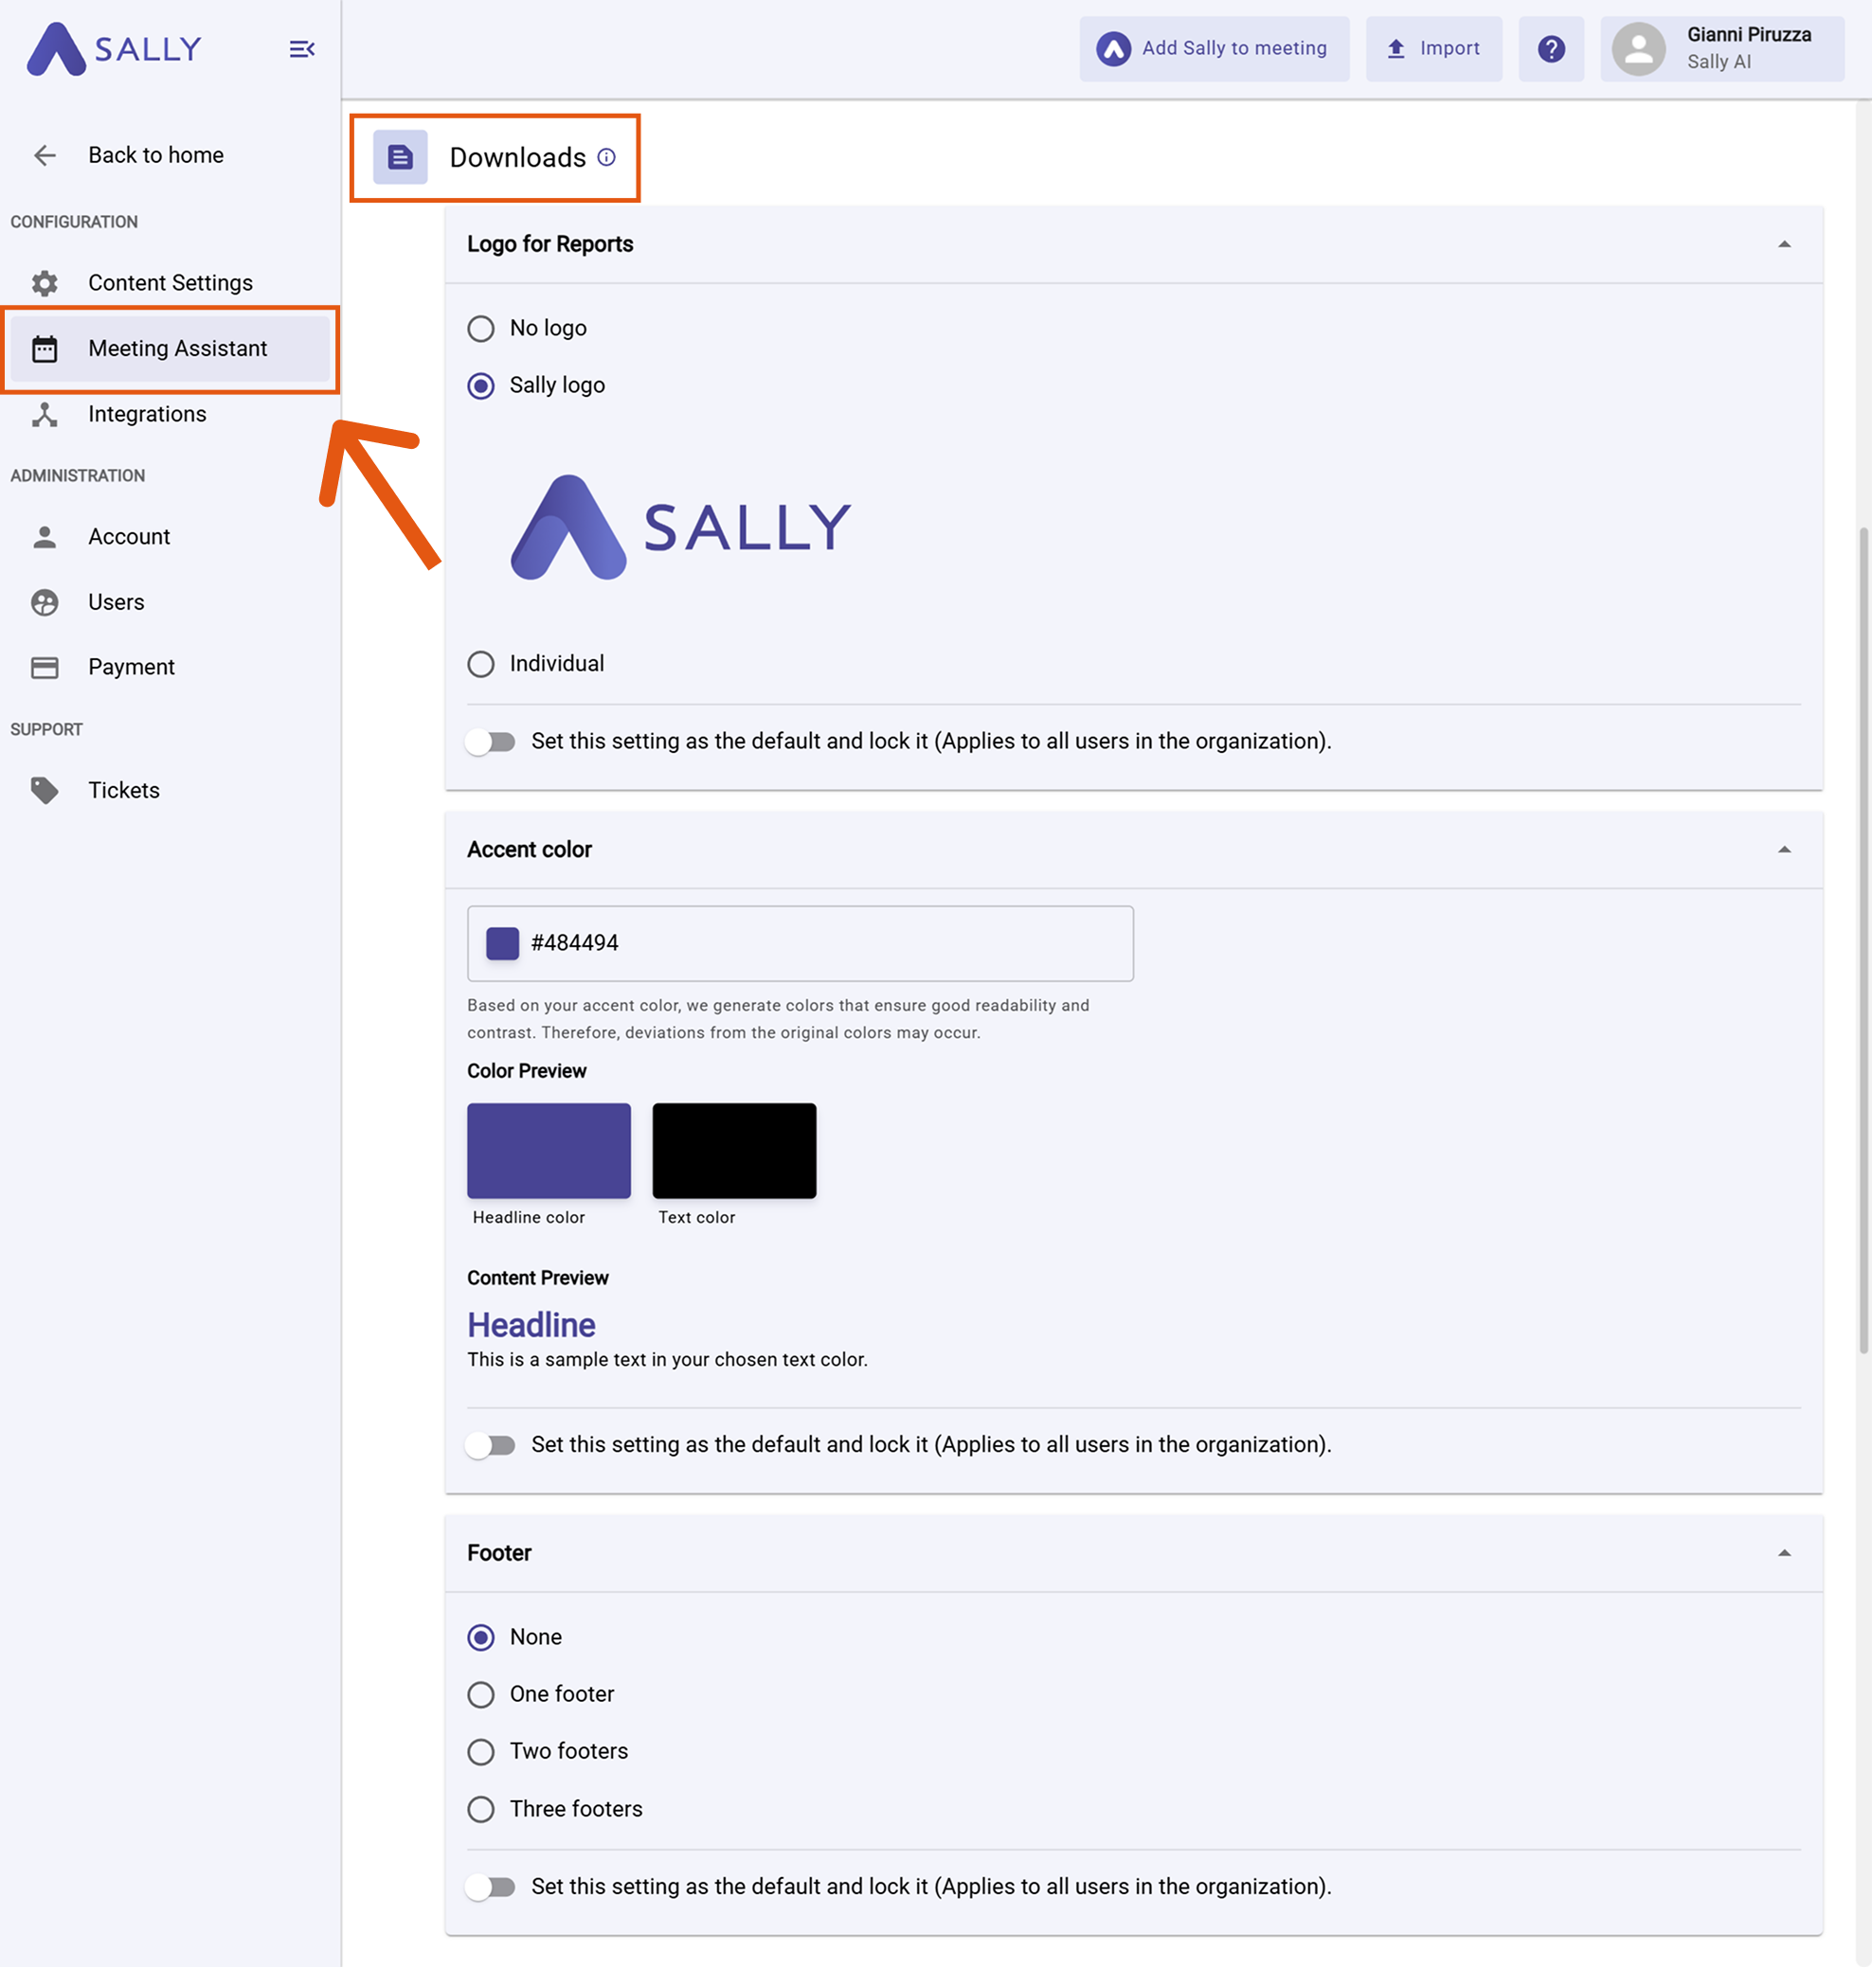Viewport: 1872px width, 1968px height.
Task: Open Meeting Assistant in sidebar
Action: 170,349
